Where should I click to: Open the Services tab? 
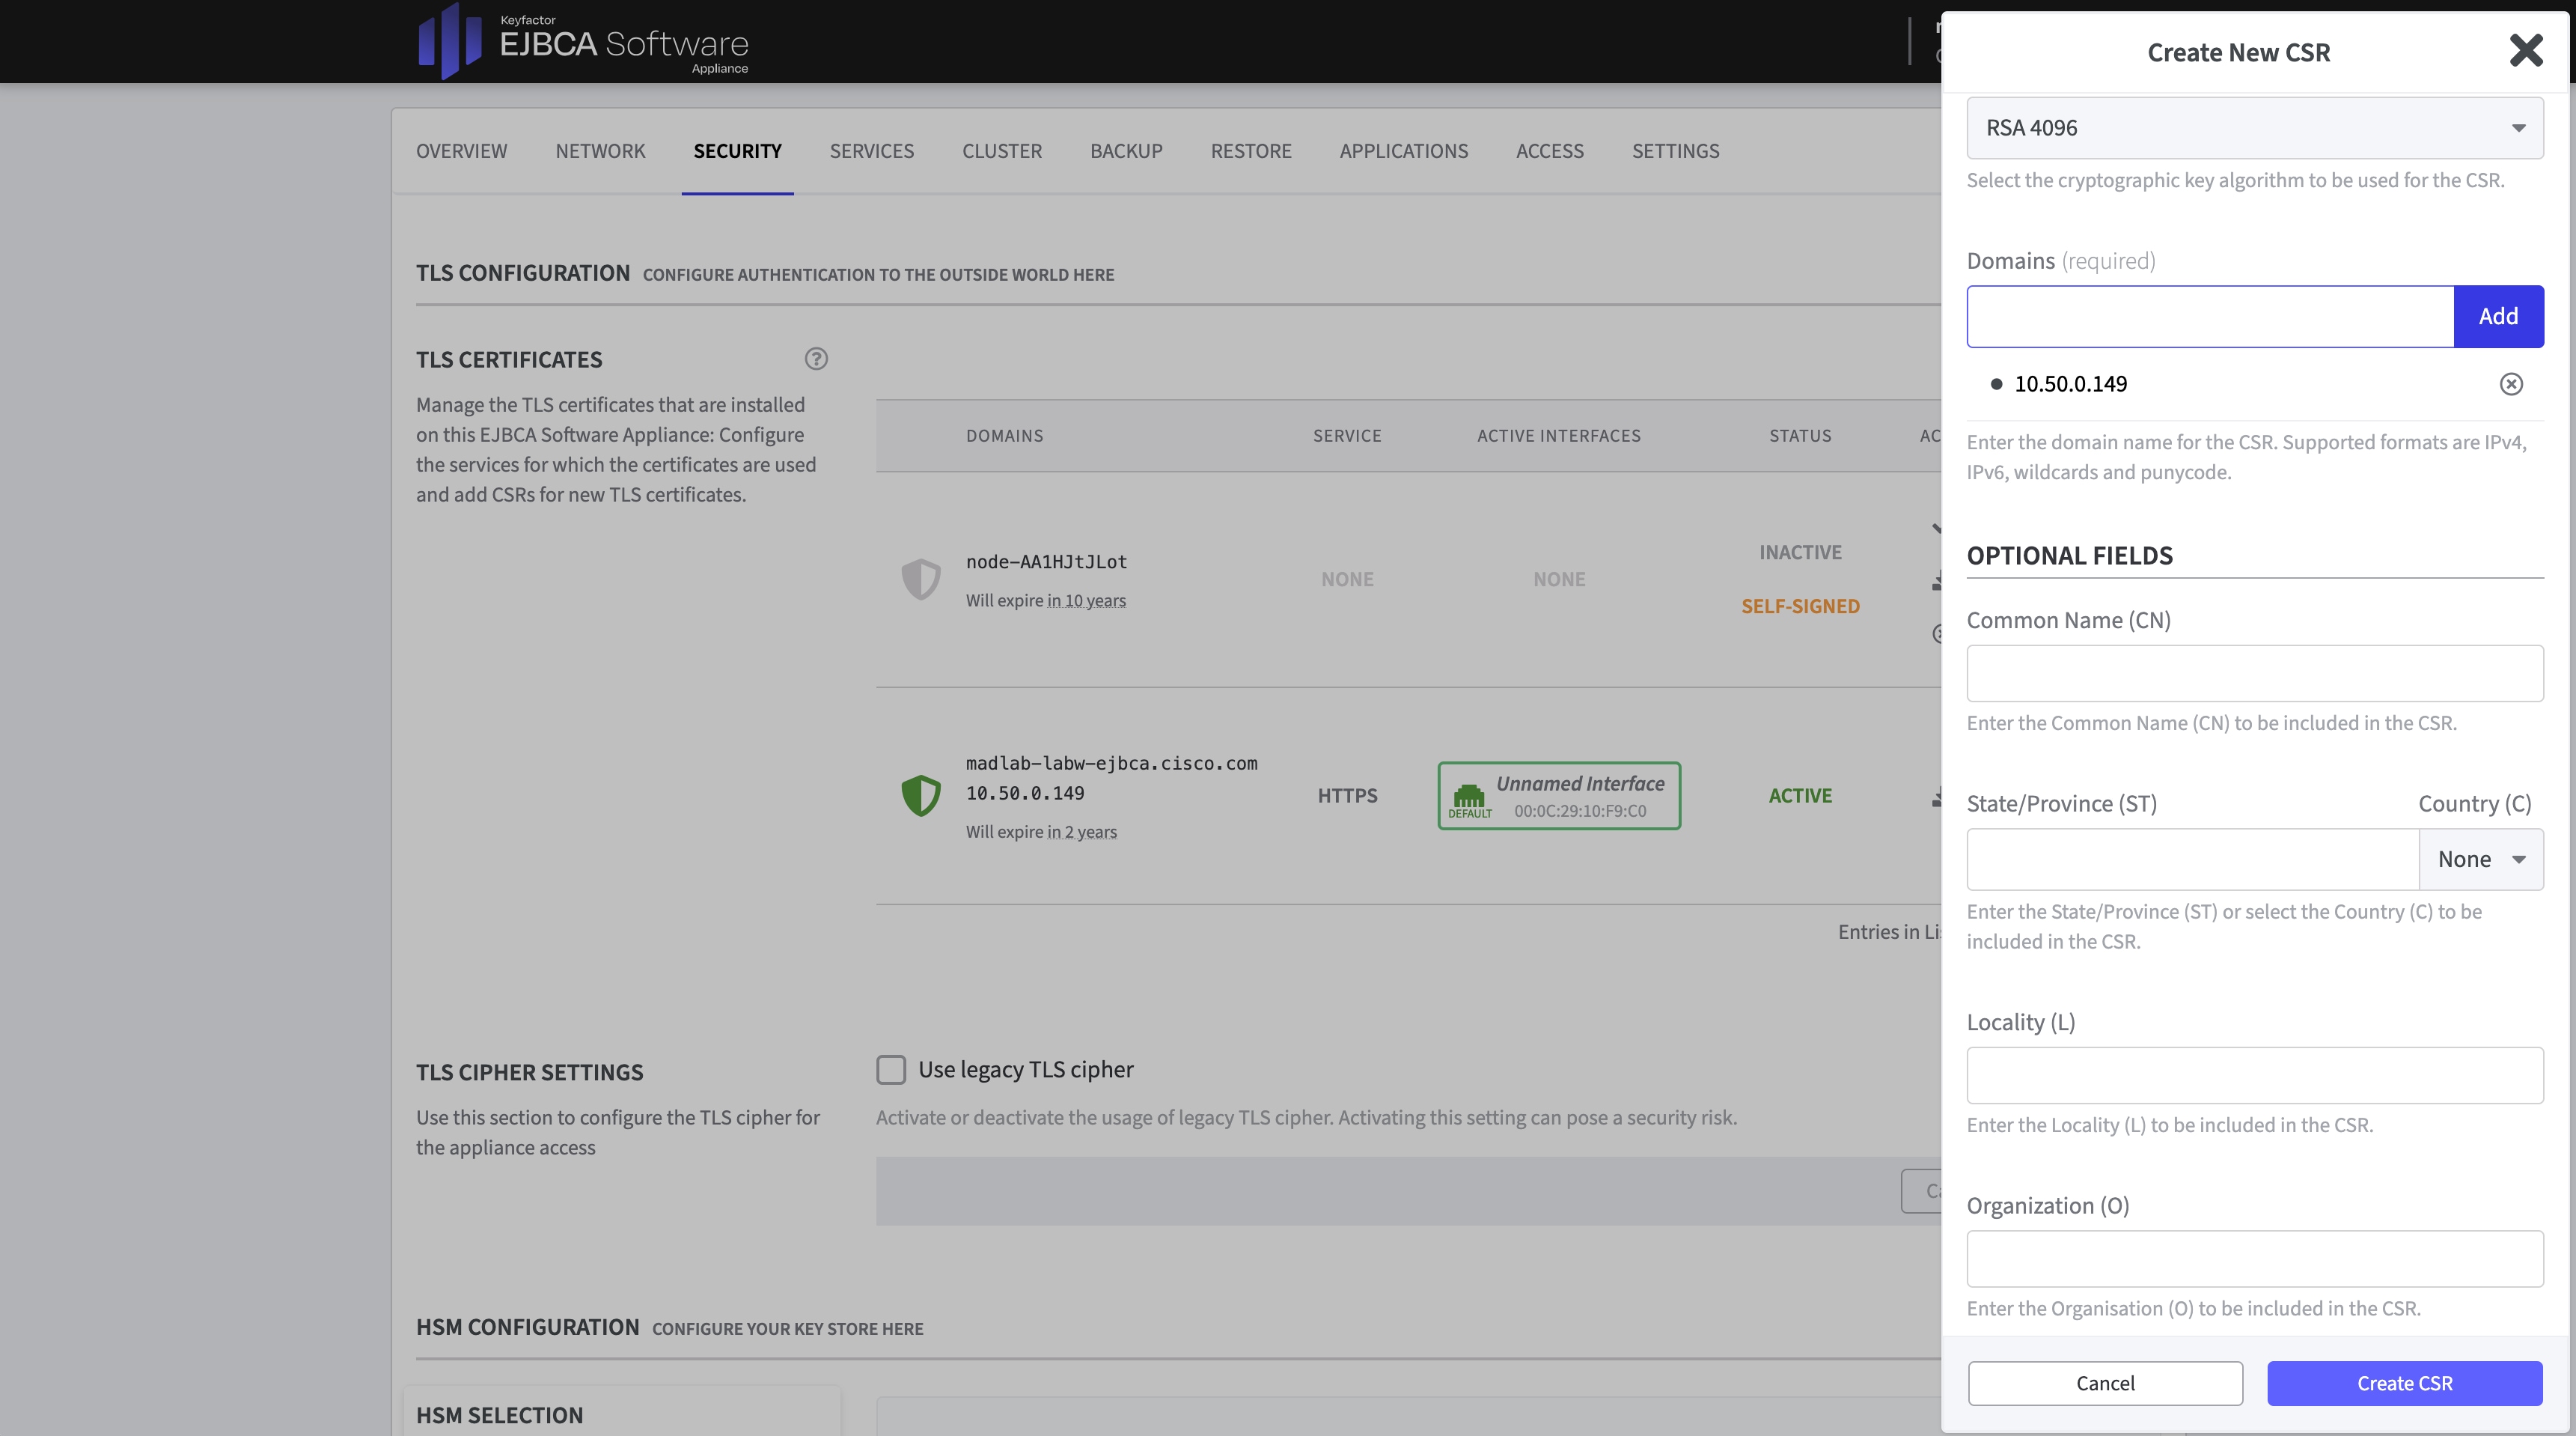click(871, 151)
